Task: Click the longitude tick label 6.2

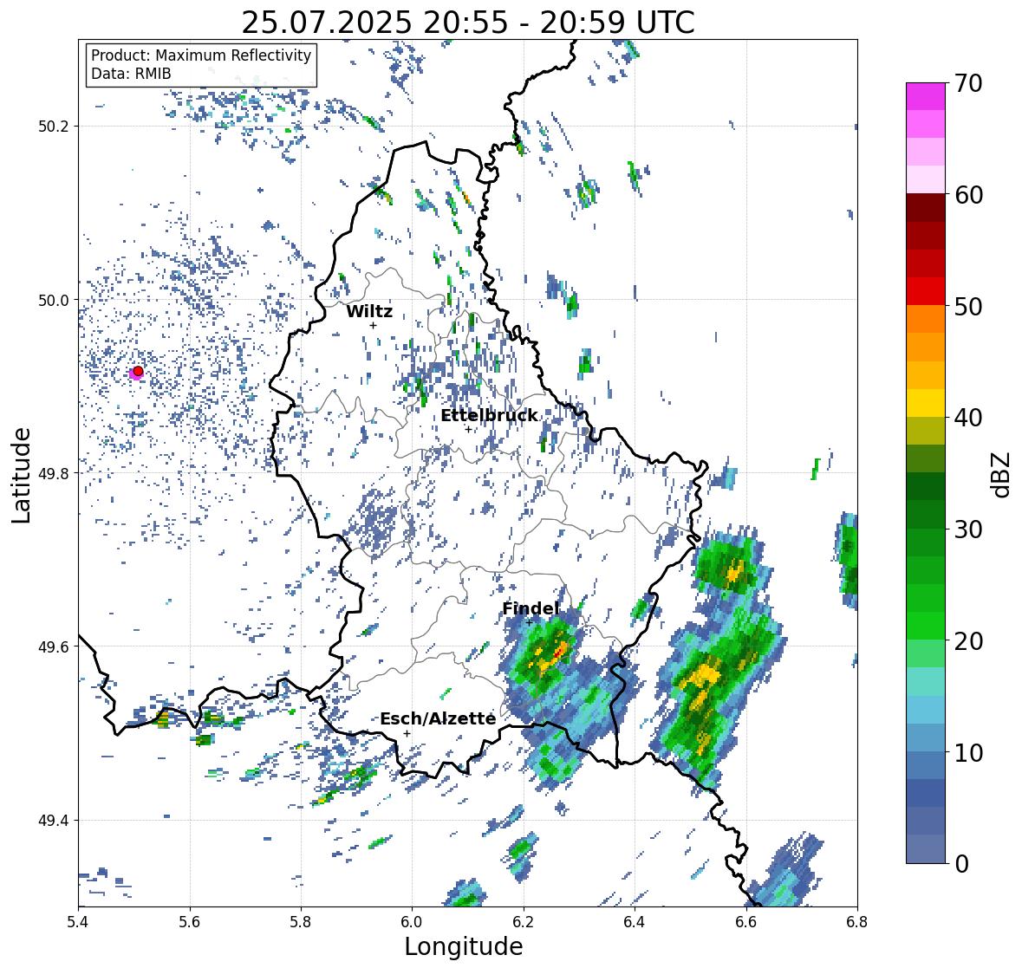Action: coord(524,922)
